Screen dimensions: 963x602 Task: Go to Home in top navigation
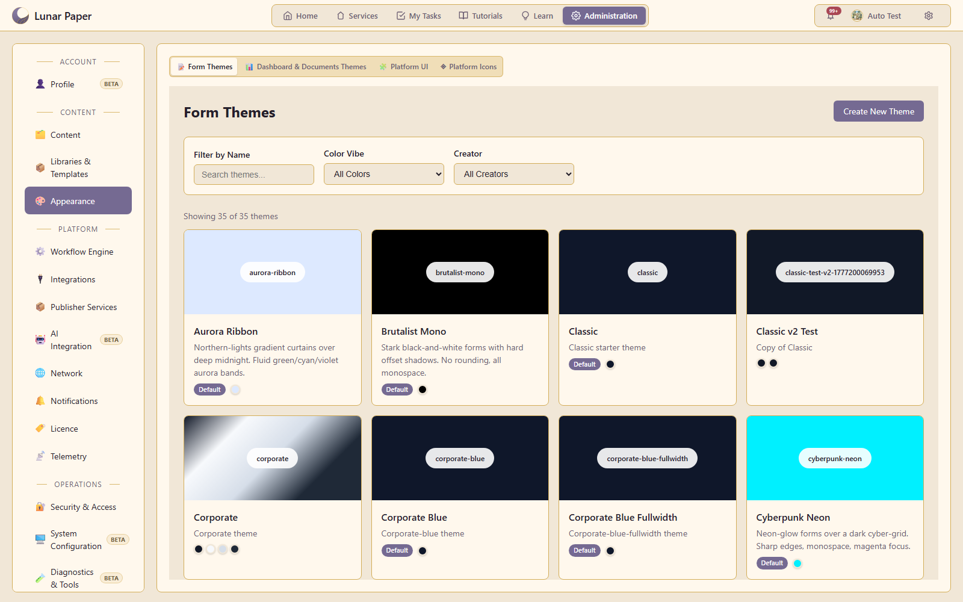[x=300, y=16]
